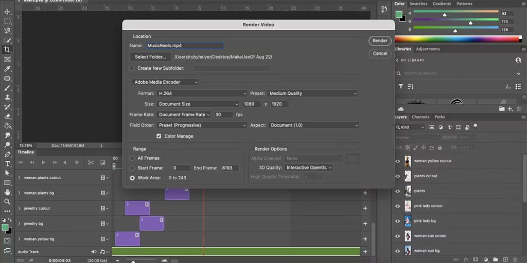Viewport: 527px width, 263px height.
Task: Switch to the Channels tab
Action: pos(420,117)
